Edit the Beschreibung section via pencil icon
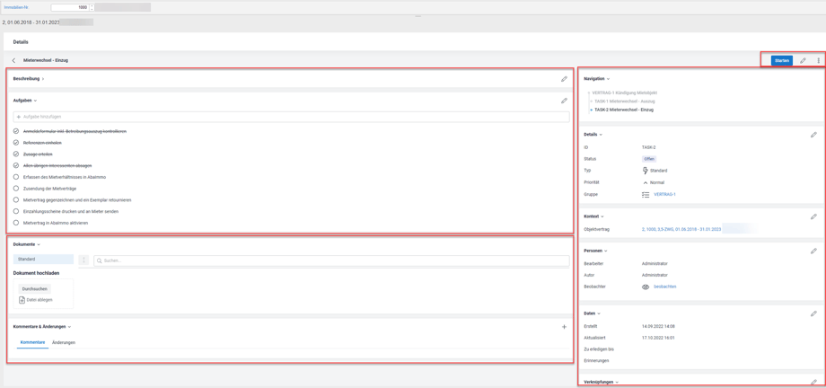This screenshot has height=388, width=826. tap(564, 79)
